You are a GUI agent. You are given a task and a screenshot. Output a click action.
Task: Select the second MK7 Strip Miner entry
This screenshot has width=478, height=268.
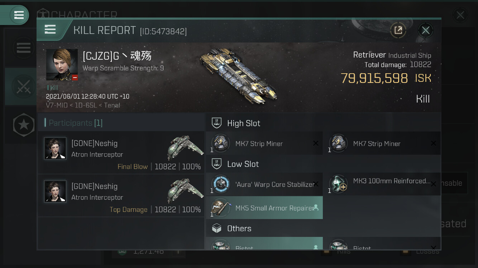point(382,143)
